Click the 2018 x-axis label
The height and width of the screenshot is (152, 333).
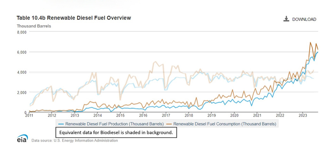click(188, 115)
